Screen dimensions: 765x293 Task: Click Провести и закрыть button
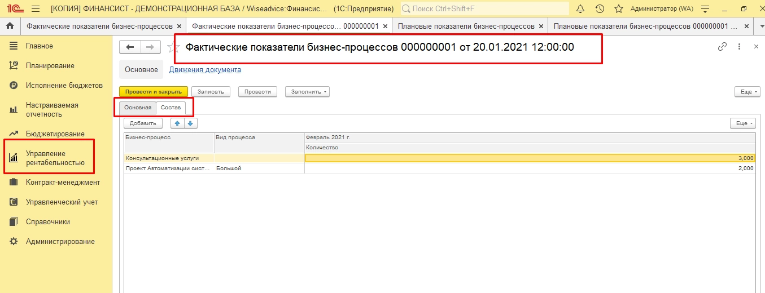pyautogui.click(x=153, y=91)
